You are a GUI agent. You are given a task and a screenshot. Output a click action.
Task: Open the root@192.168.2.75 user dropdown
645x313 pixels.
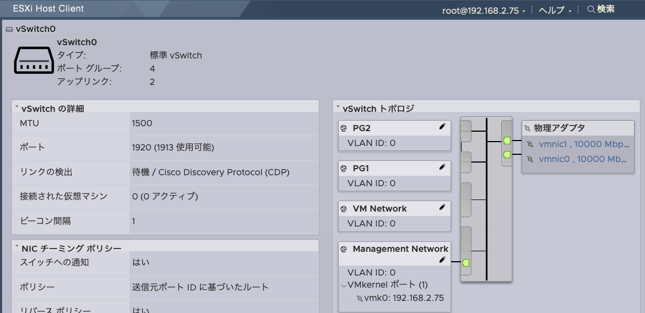484,10
